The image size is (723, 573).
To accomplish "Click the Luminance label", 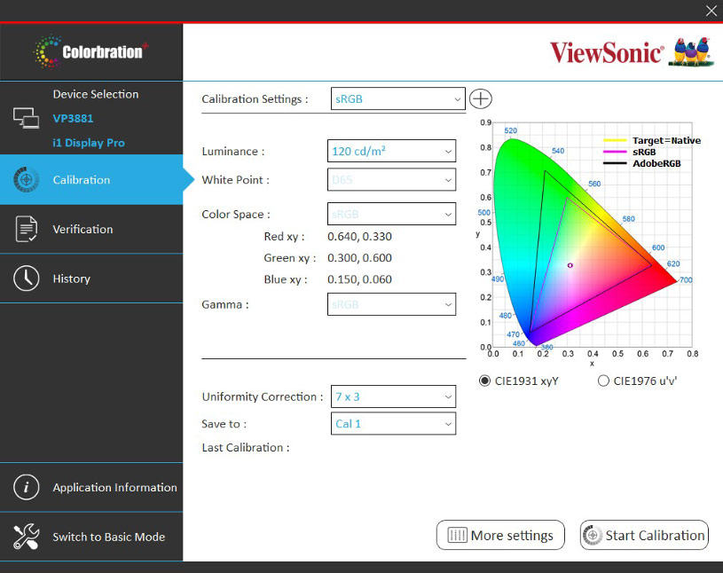I will [x=233, y=151].
